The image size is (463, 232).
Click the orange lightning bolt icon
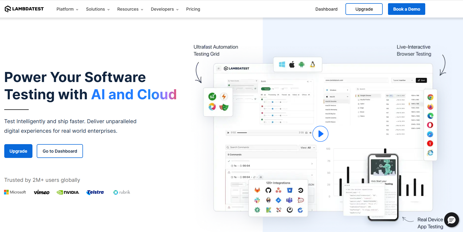coord(224,97)
